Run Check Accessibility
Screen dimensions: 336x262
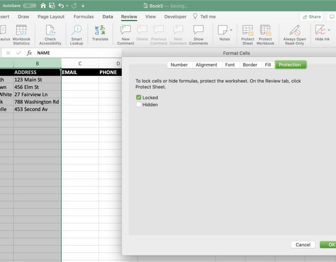click(x=50, y=35)
